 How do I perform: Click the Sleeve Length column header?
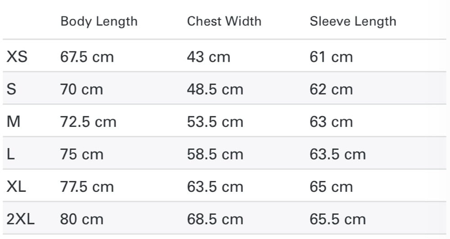pyautogui.click(x=353, y=22)
